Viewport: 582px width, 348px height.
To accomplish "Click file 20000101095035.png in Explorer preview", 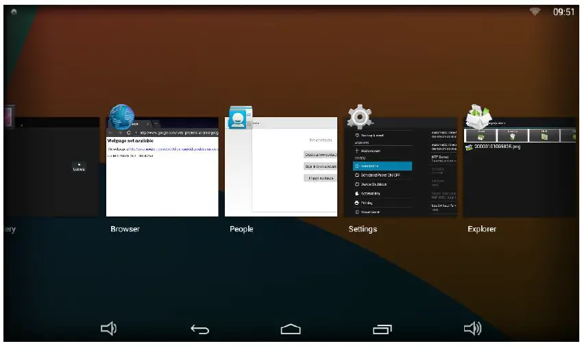I will (497, 147).
